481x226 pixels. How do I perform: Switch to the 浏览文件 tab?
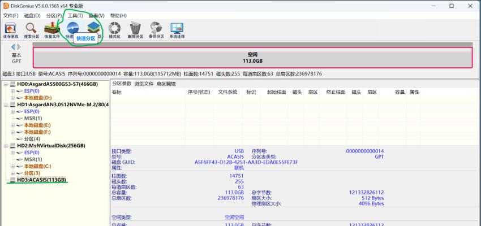[x=144, y=84]
